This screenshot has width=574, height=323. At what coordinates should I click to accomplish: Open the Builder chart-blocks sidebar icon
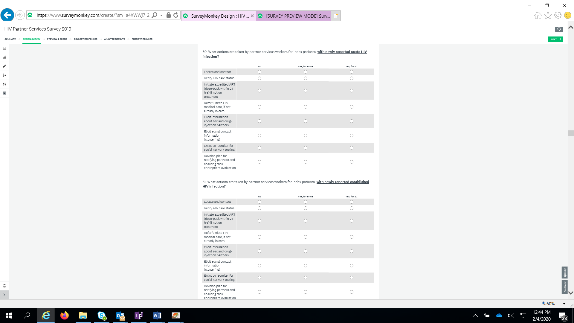[4, 57]
